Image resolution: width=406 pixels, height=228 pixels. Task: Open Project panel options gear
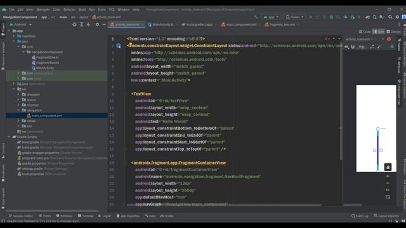point(97,24)
